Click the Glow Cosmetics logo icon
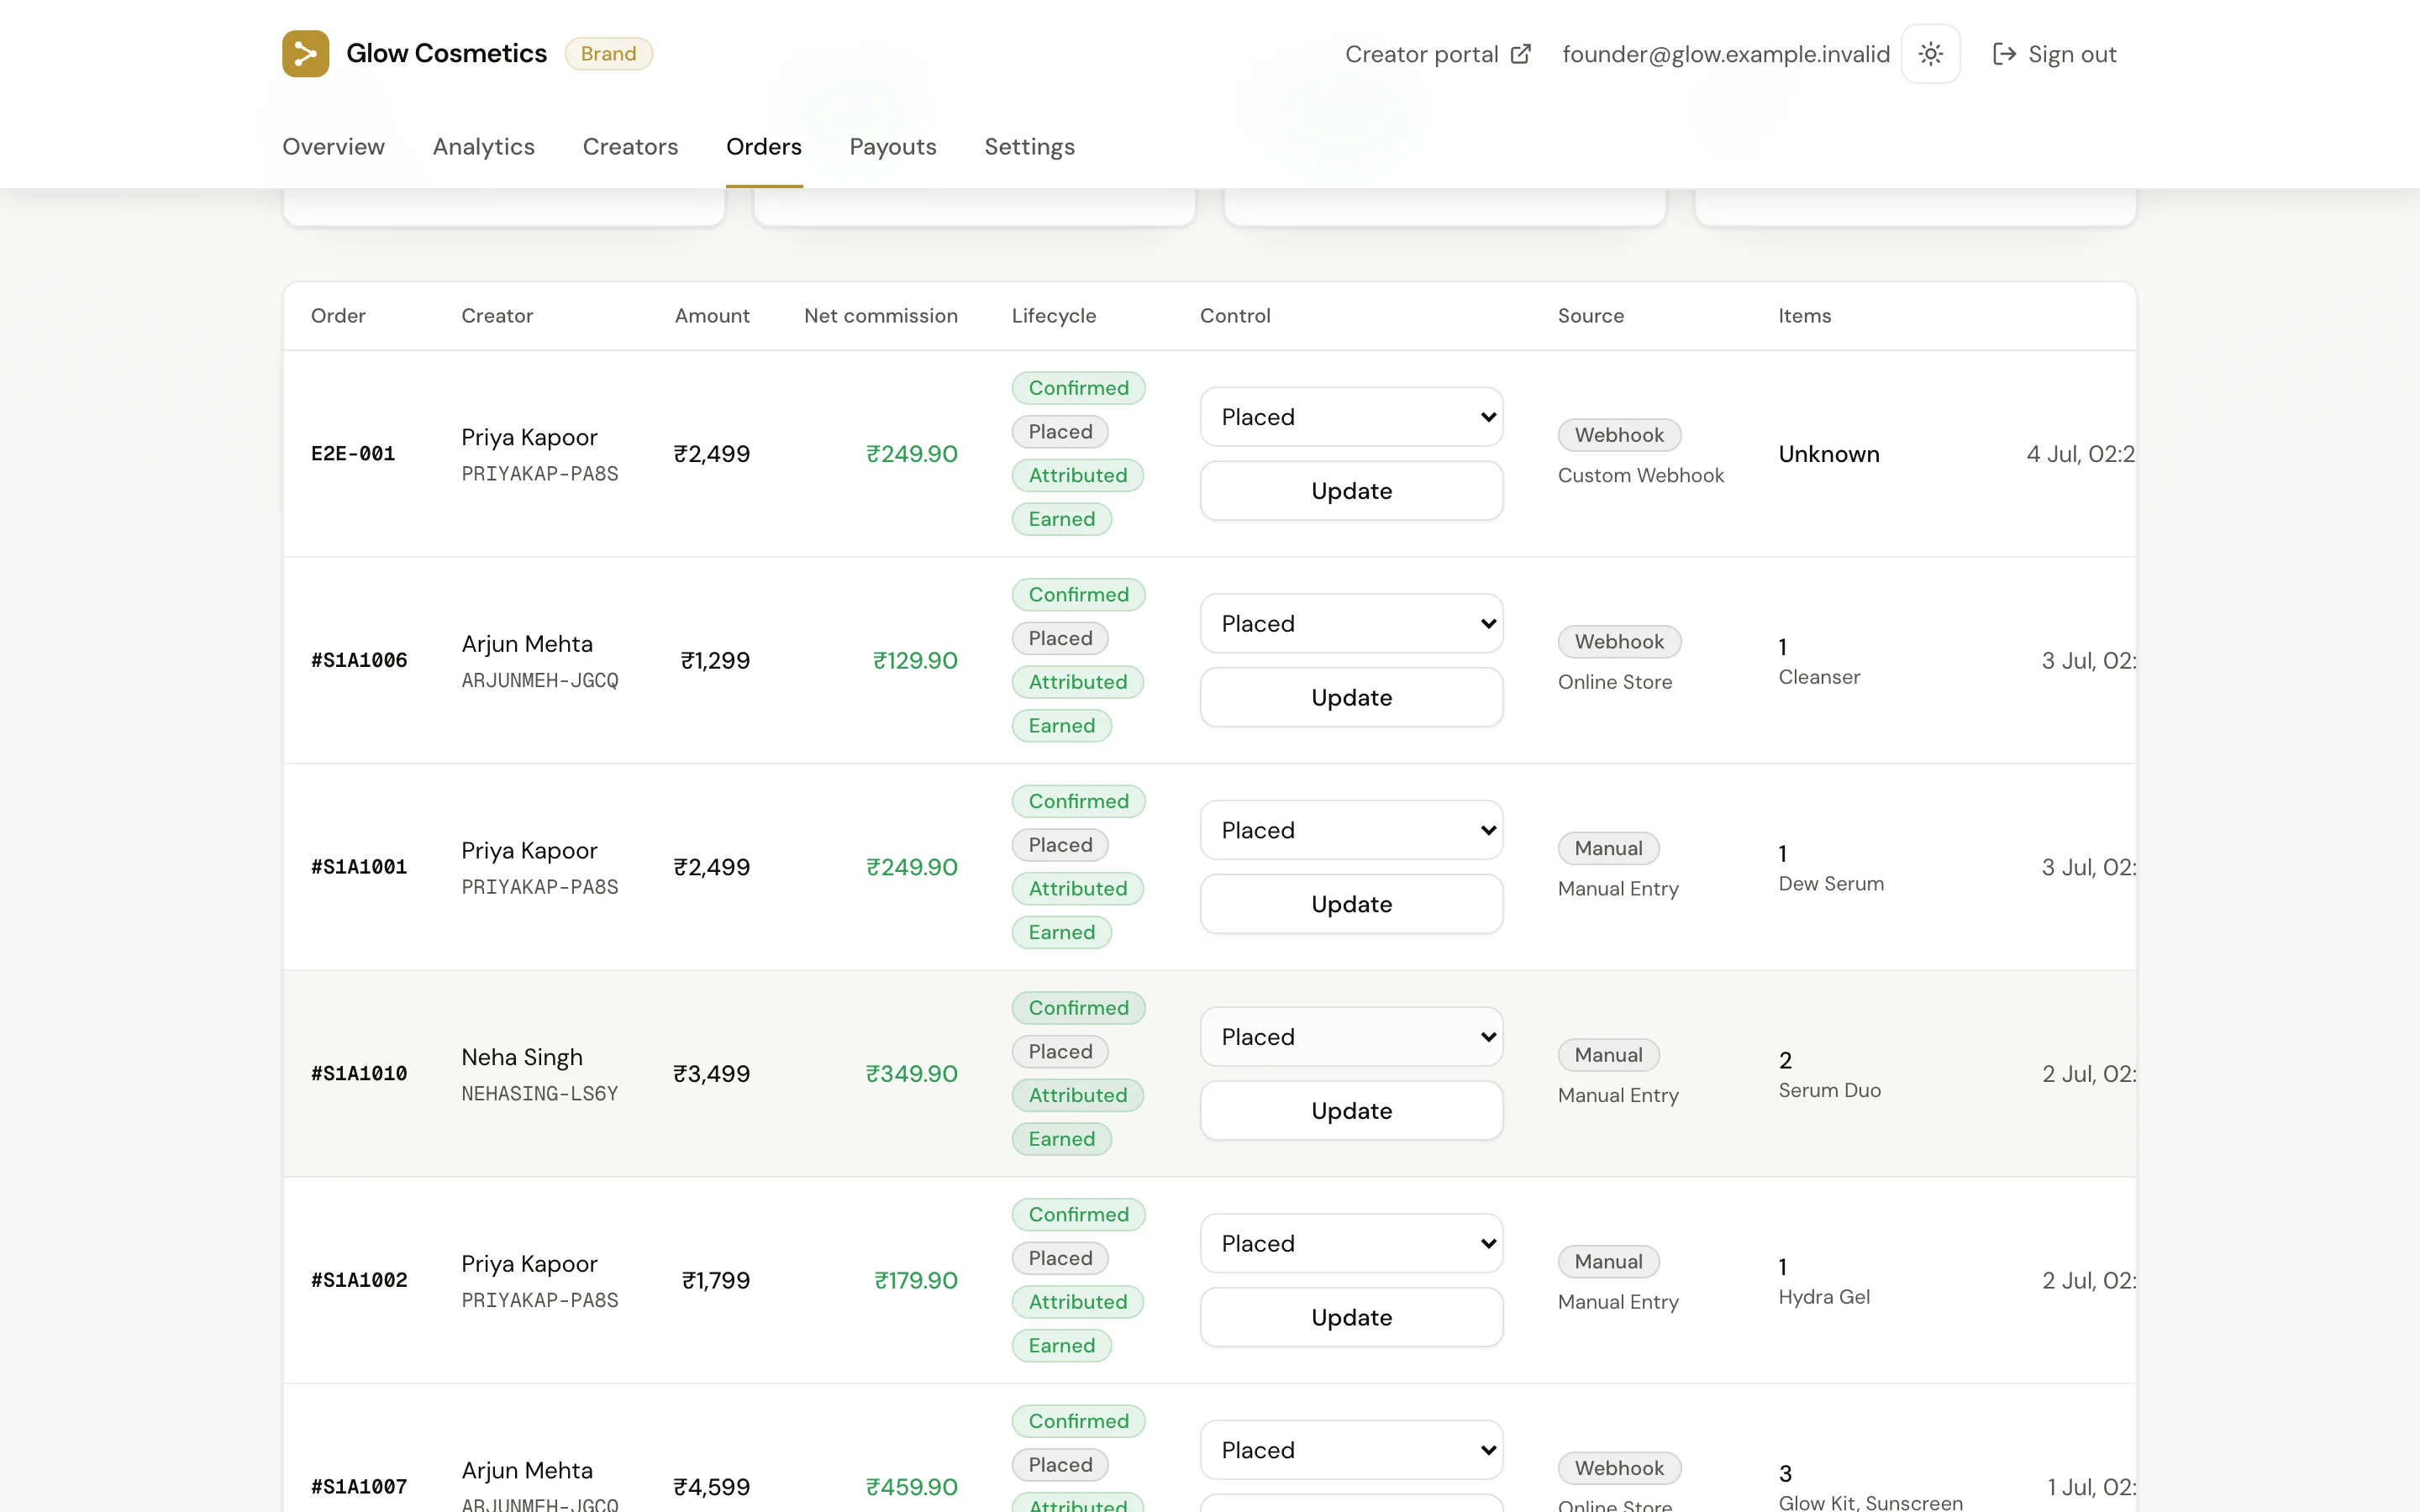Image resolution: width=2420 pixels, height=1512 pixels. coord(305,54)
